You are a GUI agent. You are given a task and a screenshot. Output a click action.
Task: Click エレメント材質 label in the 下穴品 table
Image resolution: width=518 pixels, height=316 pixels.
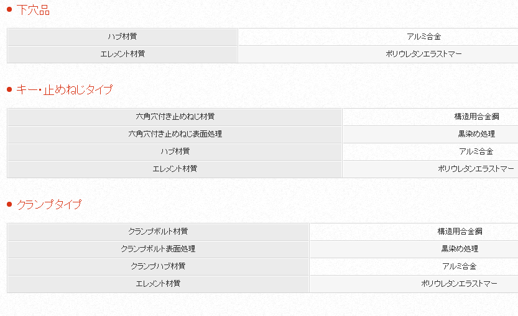click(x=123, y=54)
